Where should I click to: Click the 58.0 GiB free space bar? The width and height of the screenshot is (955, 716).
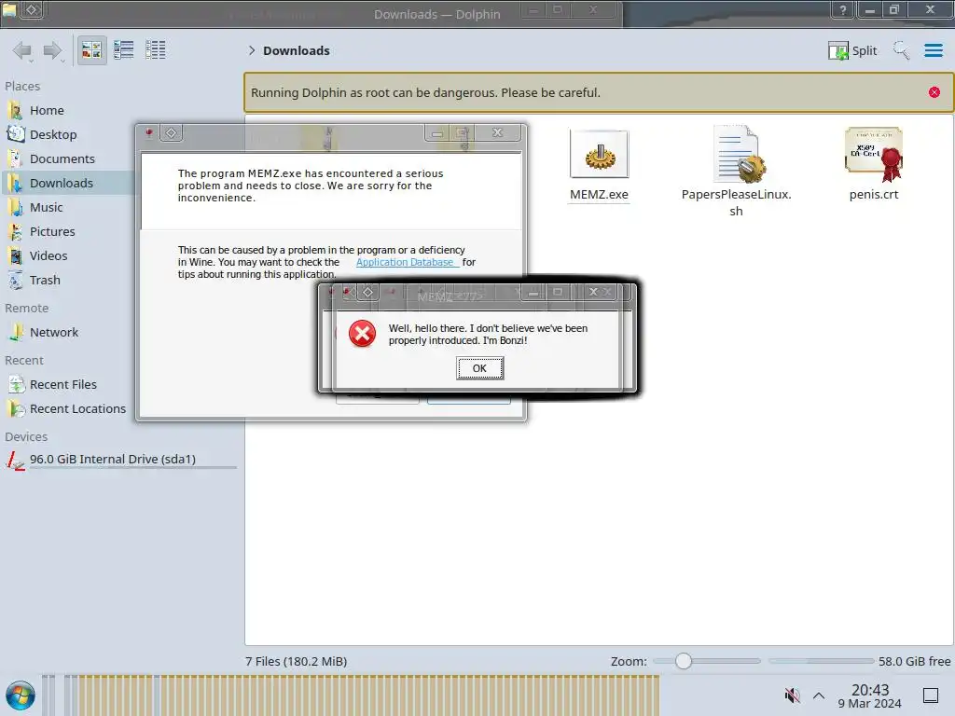[x=821, y=661]
